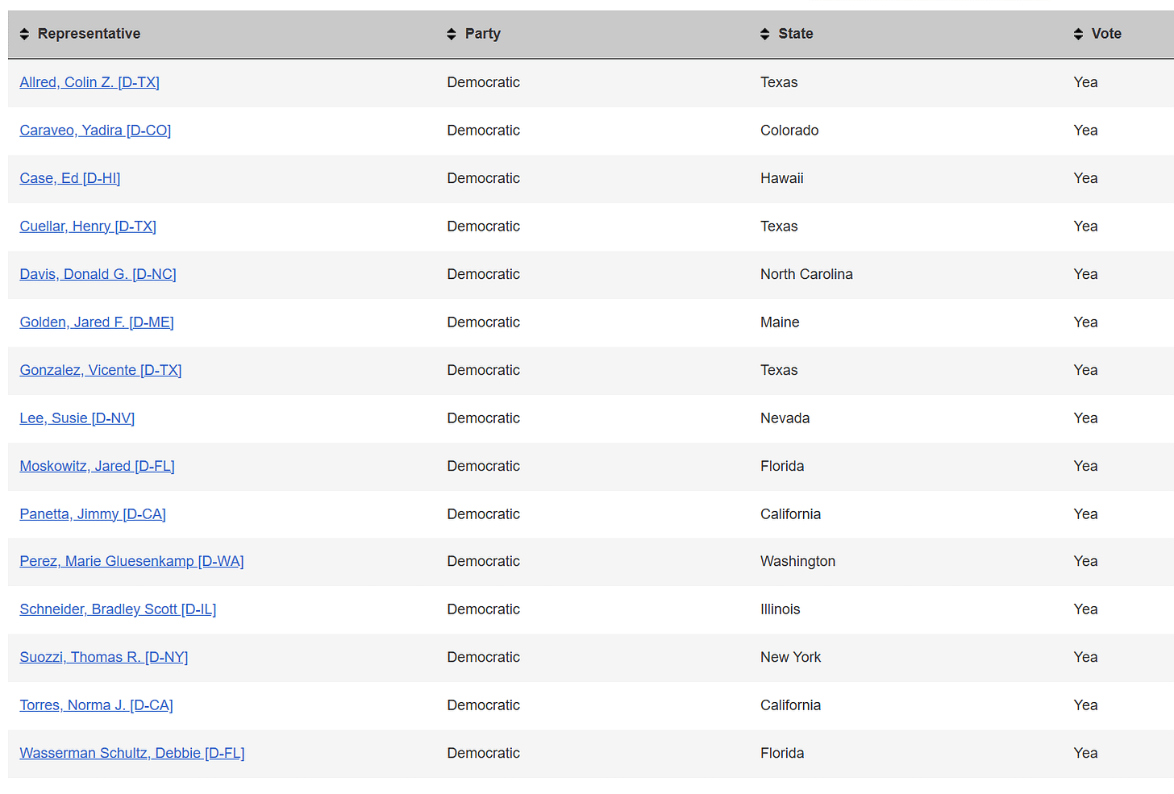
Task: Open Golden, Jared F. [D-ME] link
Action: (97, 322)
